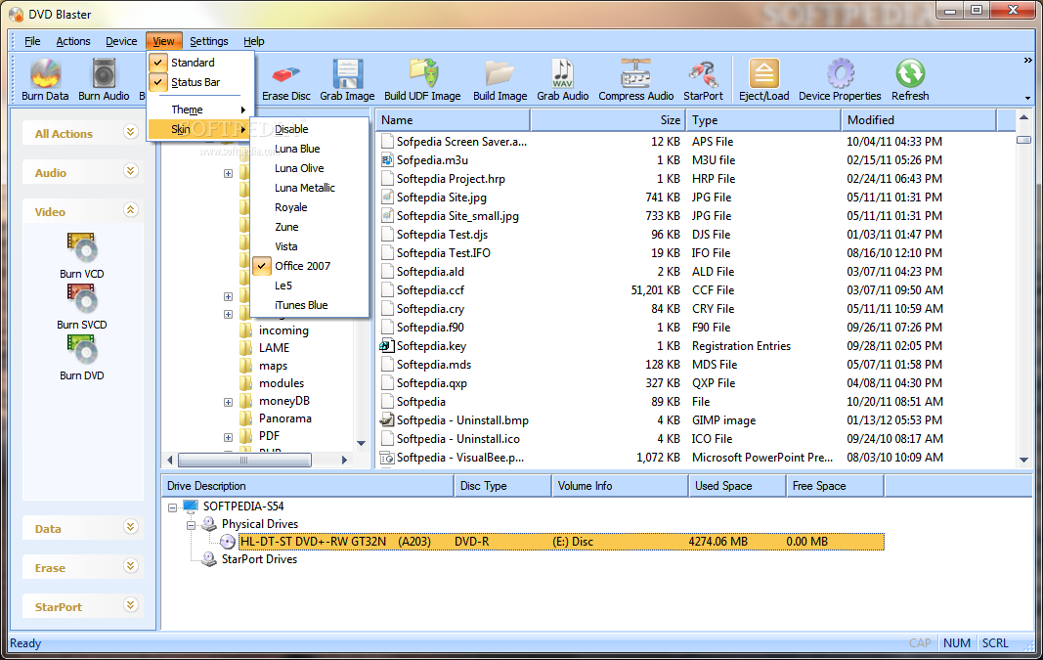Viewport: 1043px width, 660px height.
Task: Click folder tree scroll right arrow
Action: pyautogui.click(x=344, y=460)
